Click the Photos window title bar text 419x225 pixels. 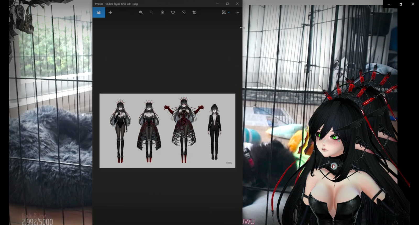116,4
